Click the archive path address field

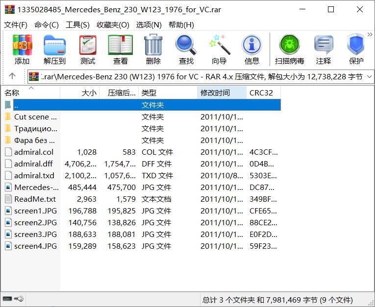[x=200, y=77]
